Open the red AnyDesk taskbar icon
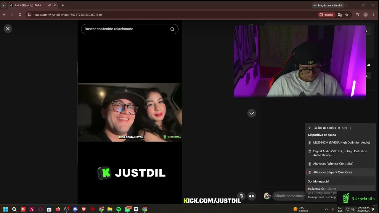379x213 pixels. 23,209
